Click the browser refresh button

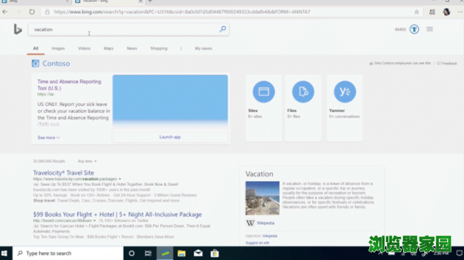coord(32,12)
